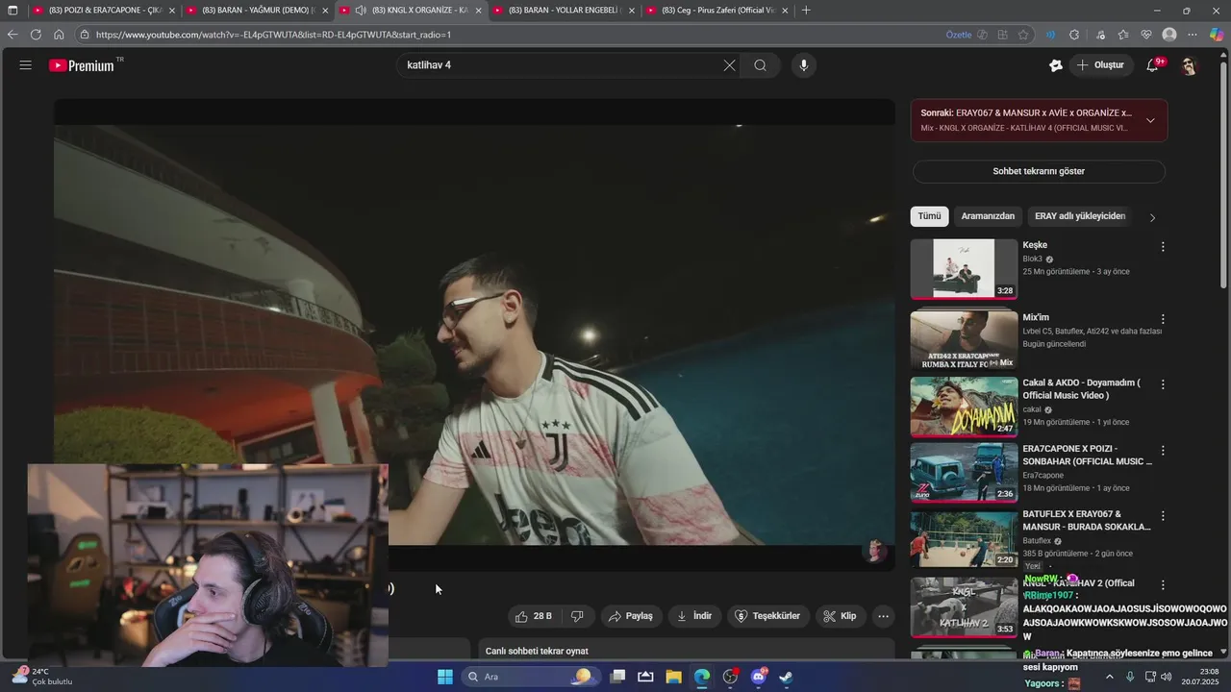Open more actions three-dot menu under video

point(883,616)
